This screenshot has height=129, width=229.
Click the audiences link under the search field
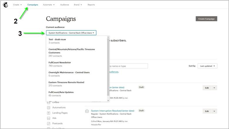point(114,72)
